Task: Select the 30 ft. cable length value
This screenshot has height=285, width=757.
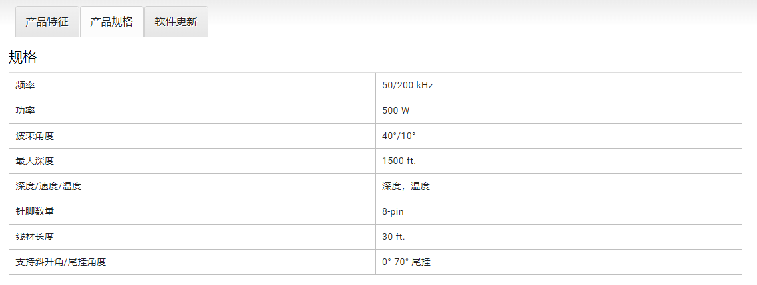Action: click(x=394, y=237)
